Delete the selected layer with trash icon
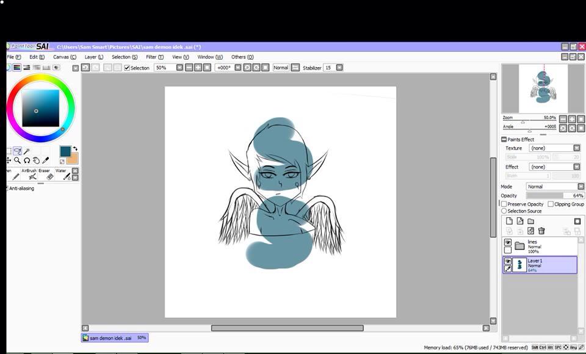The width and height of the screenshot is (586, 354). point(541,231)
